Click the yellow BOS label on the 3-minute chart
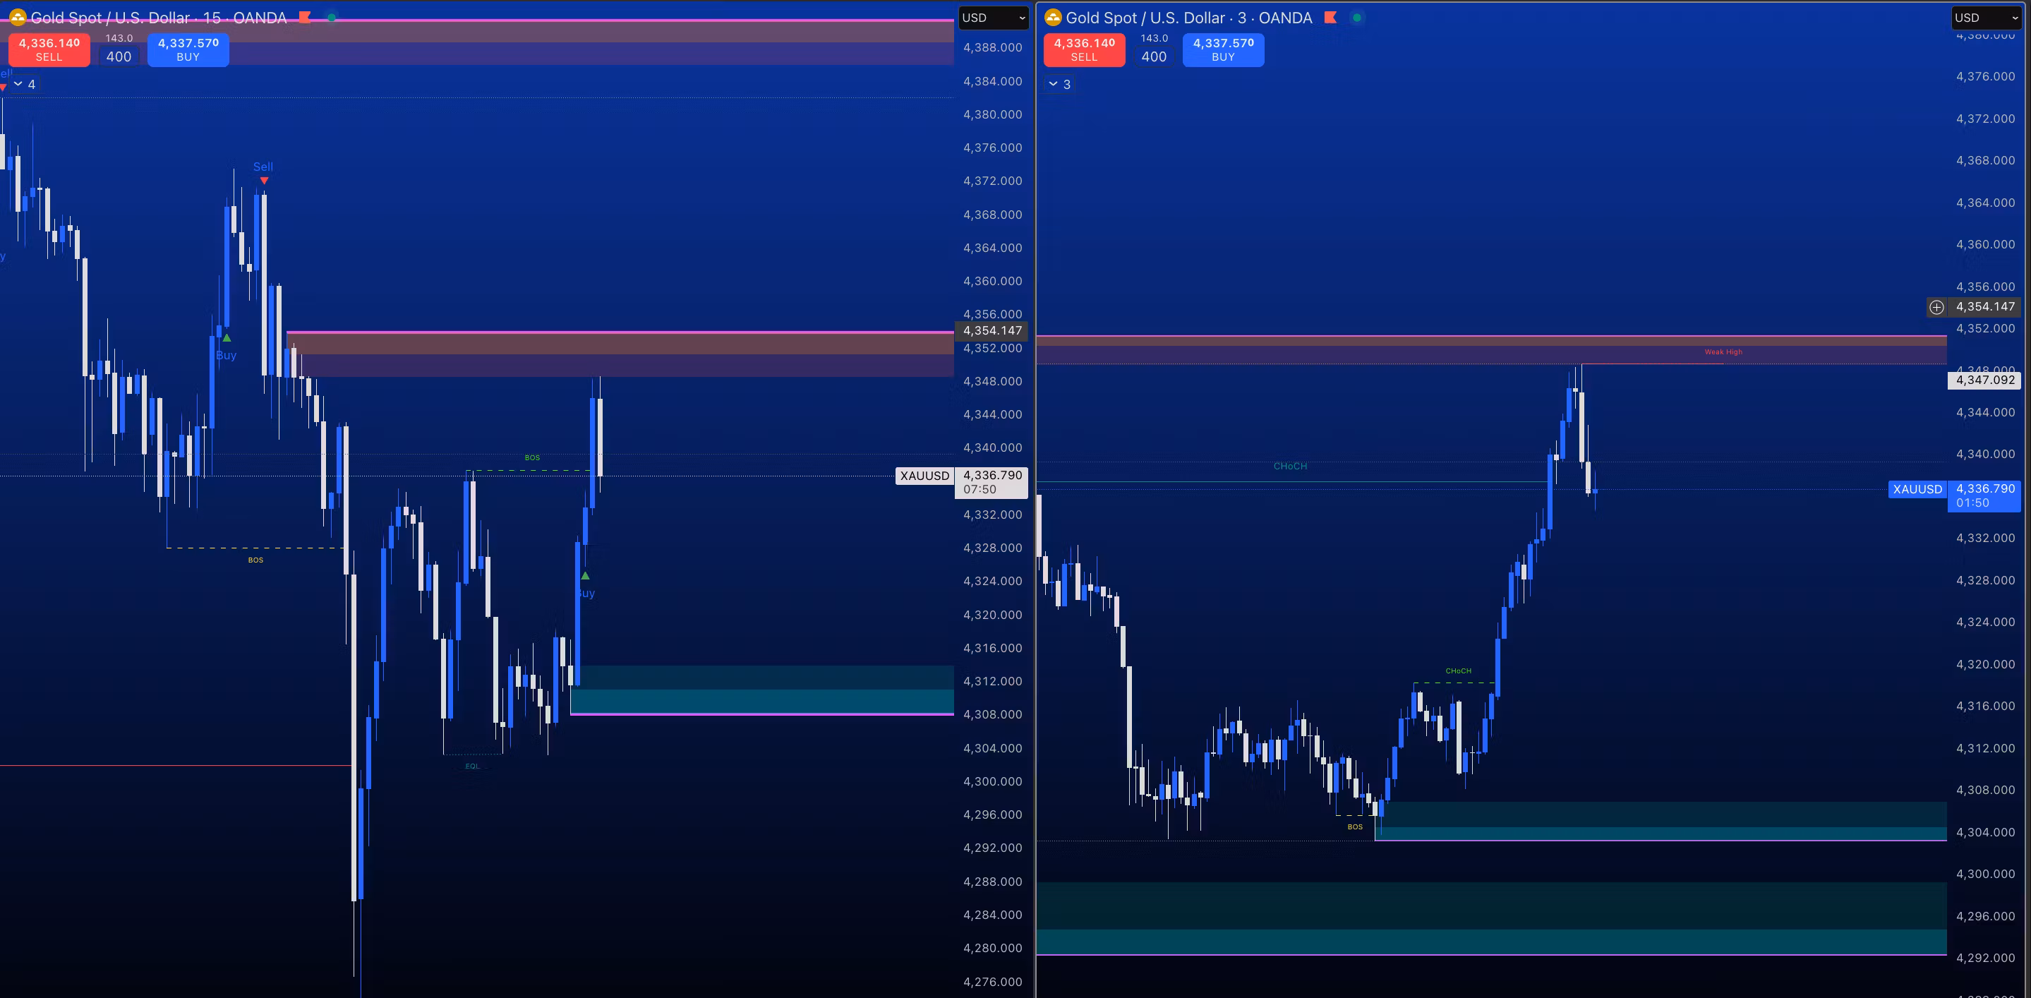The image size is (2031, 998). pyautogui.click(x=1354, y=827)
